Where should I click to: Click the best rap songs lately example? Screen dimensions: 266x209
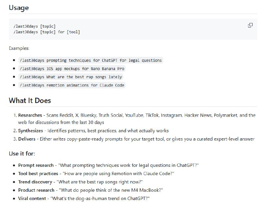(71, 77)
